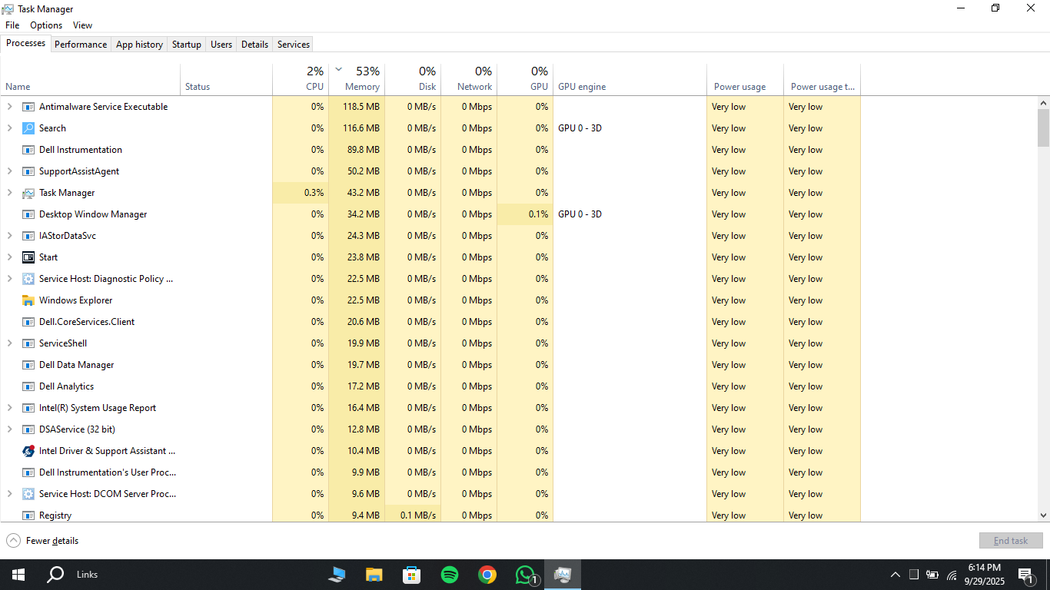
Task: Click the Dell Data Manager process icon
Action: [28, 365]
